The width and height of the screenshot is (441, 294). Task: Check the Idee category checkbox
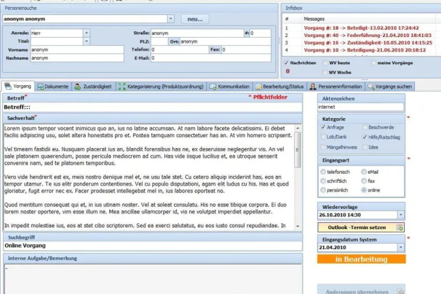click(x=365, y=147)
